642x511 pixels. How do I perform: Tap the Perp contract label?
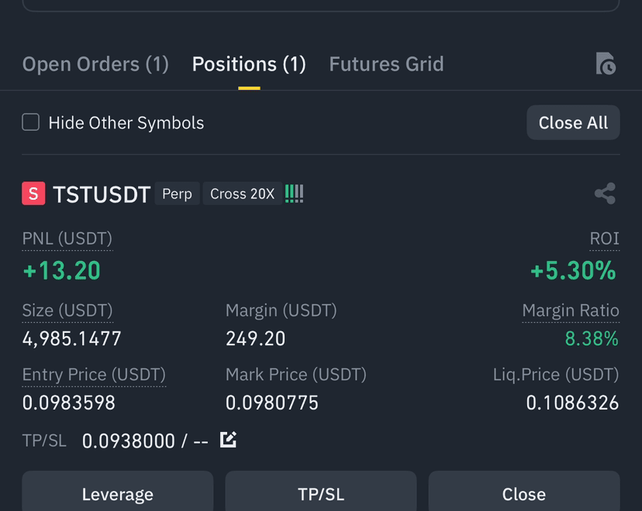click(x=177, y=194)
